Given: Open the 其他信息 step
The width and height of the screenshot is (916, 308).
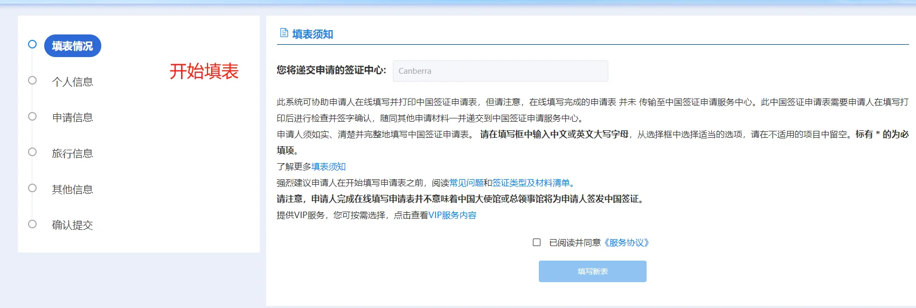Looking at the screenshot, I should click(73, 190).
